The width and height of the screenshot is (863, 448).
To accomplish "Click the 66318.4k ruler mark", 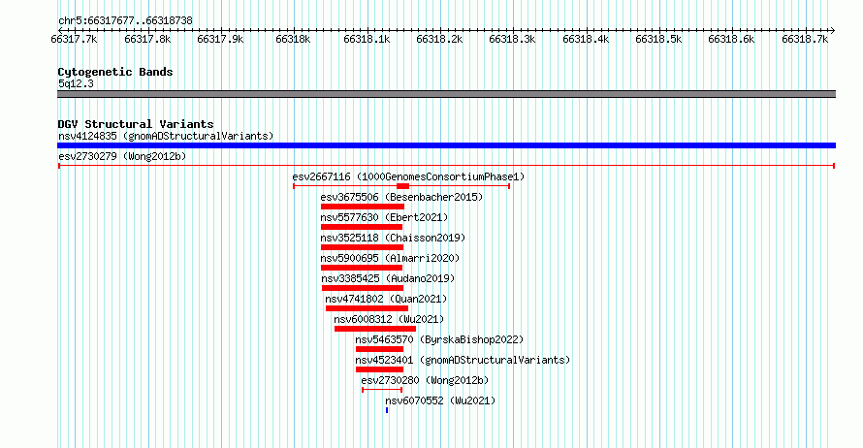I will (x=586, y=39).
